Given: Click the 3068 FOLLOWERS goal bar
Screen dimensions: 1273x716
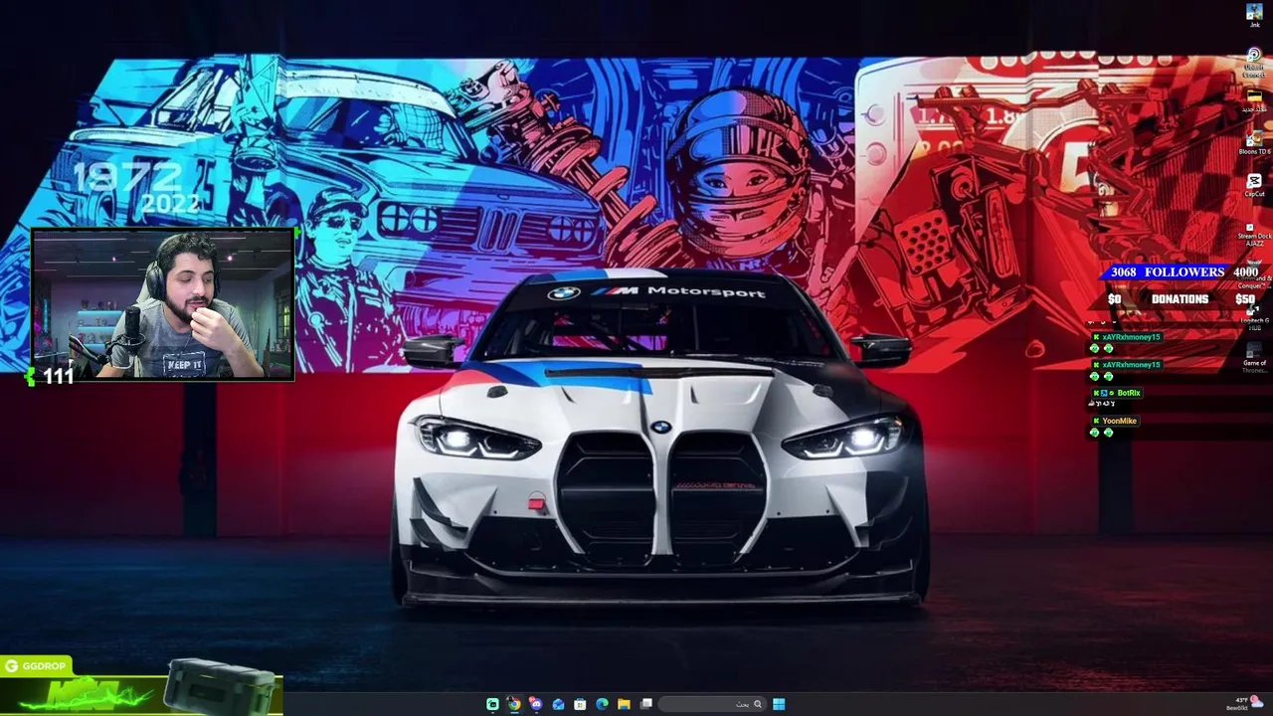Looking at the screenshot, I should pyautogui.click(x=1183, y=271).
